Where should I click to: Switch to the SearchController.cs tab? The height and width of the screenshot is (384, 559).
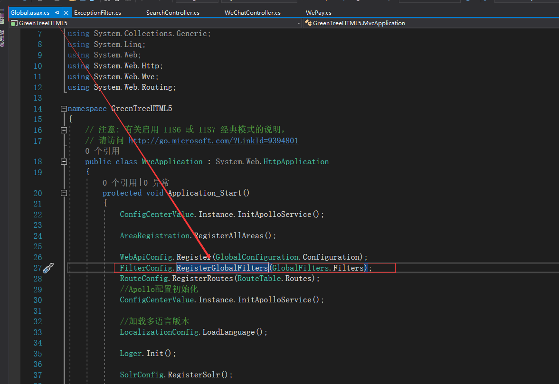tap(173, 13)
